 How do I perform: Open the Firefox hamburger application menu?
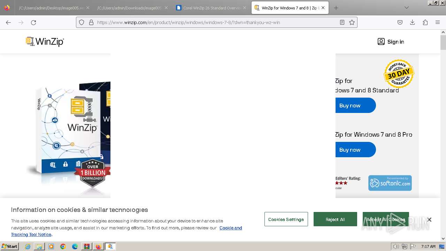pyautogui.click(x=438, y=22)
